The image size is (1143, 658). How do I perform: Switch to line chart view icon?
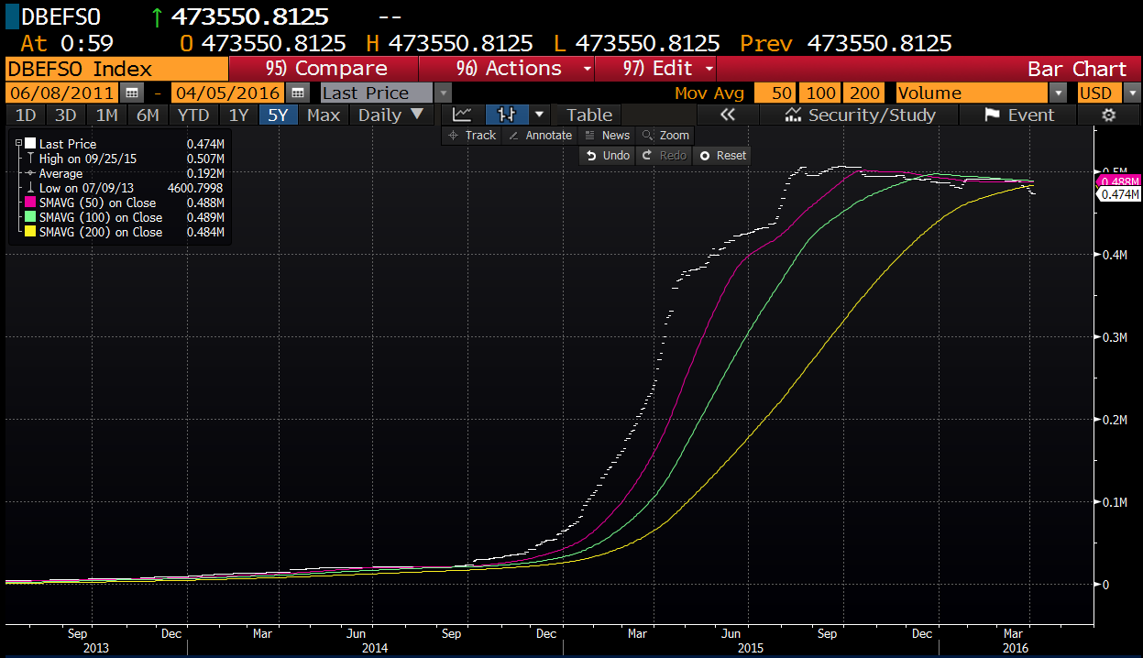(463, 115)
